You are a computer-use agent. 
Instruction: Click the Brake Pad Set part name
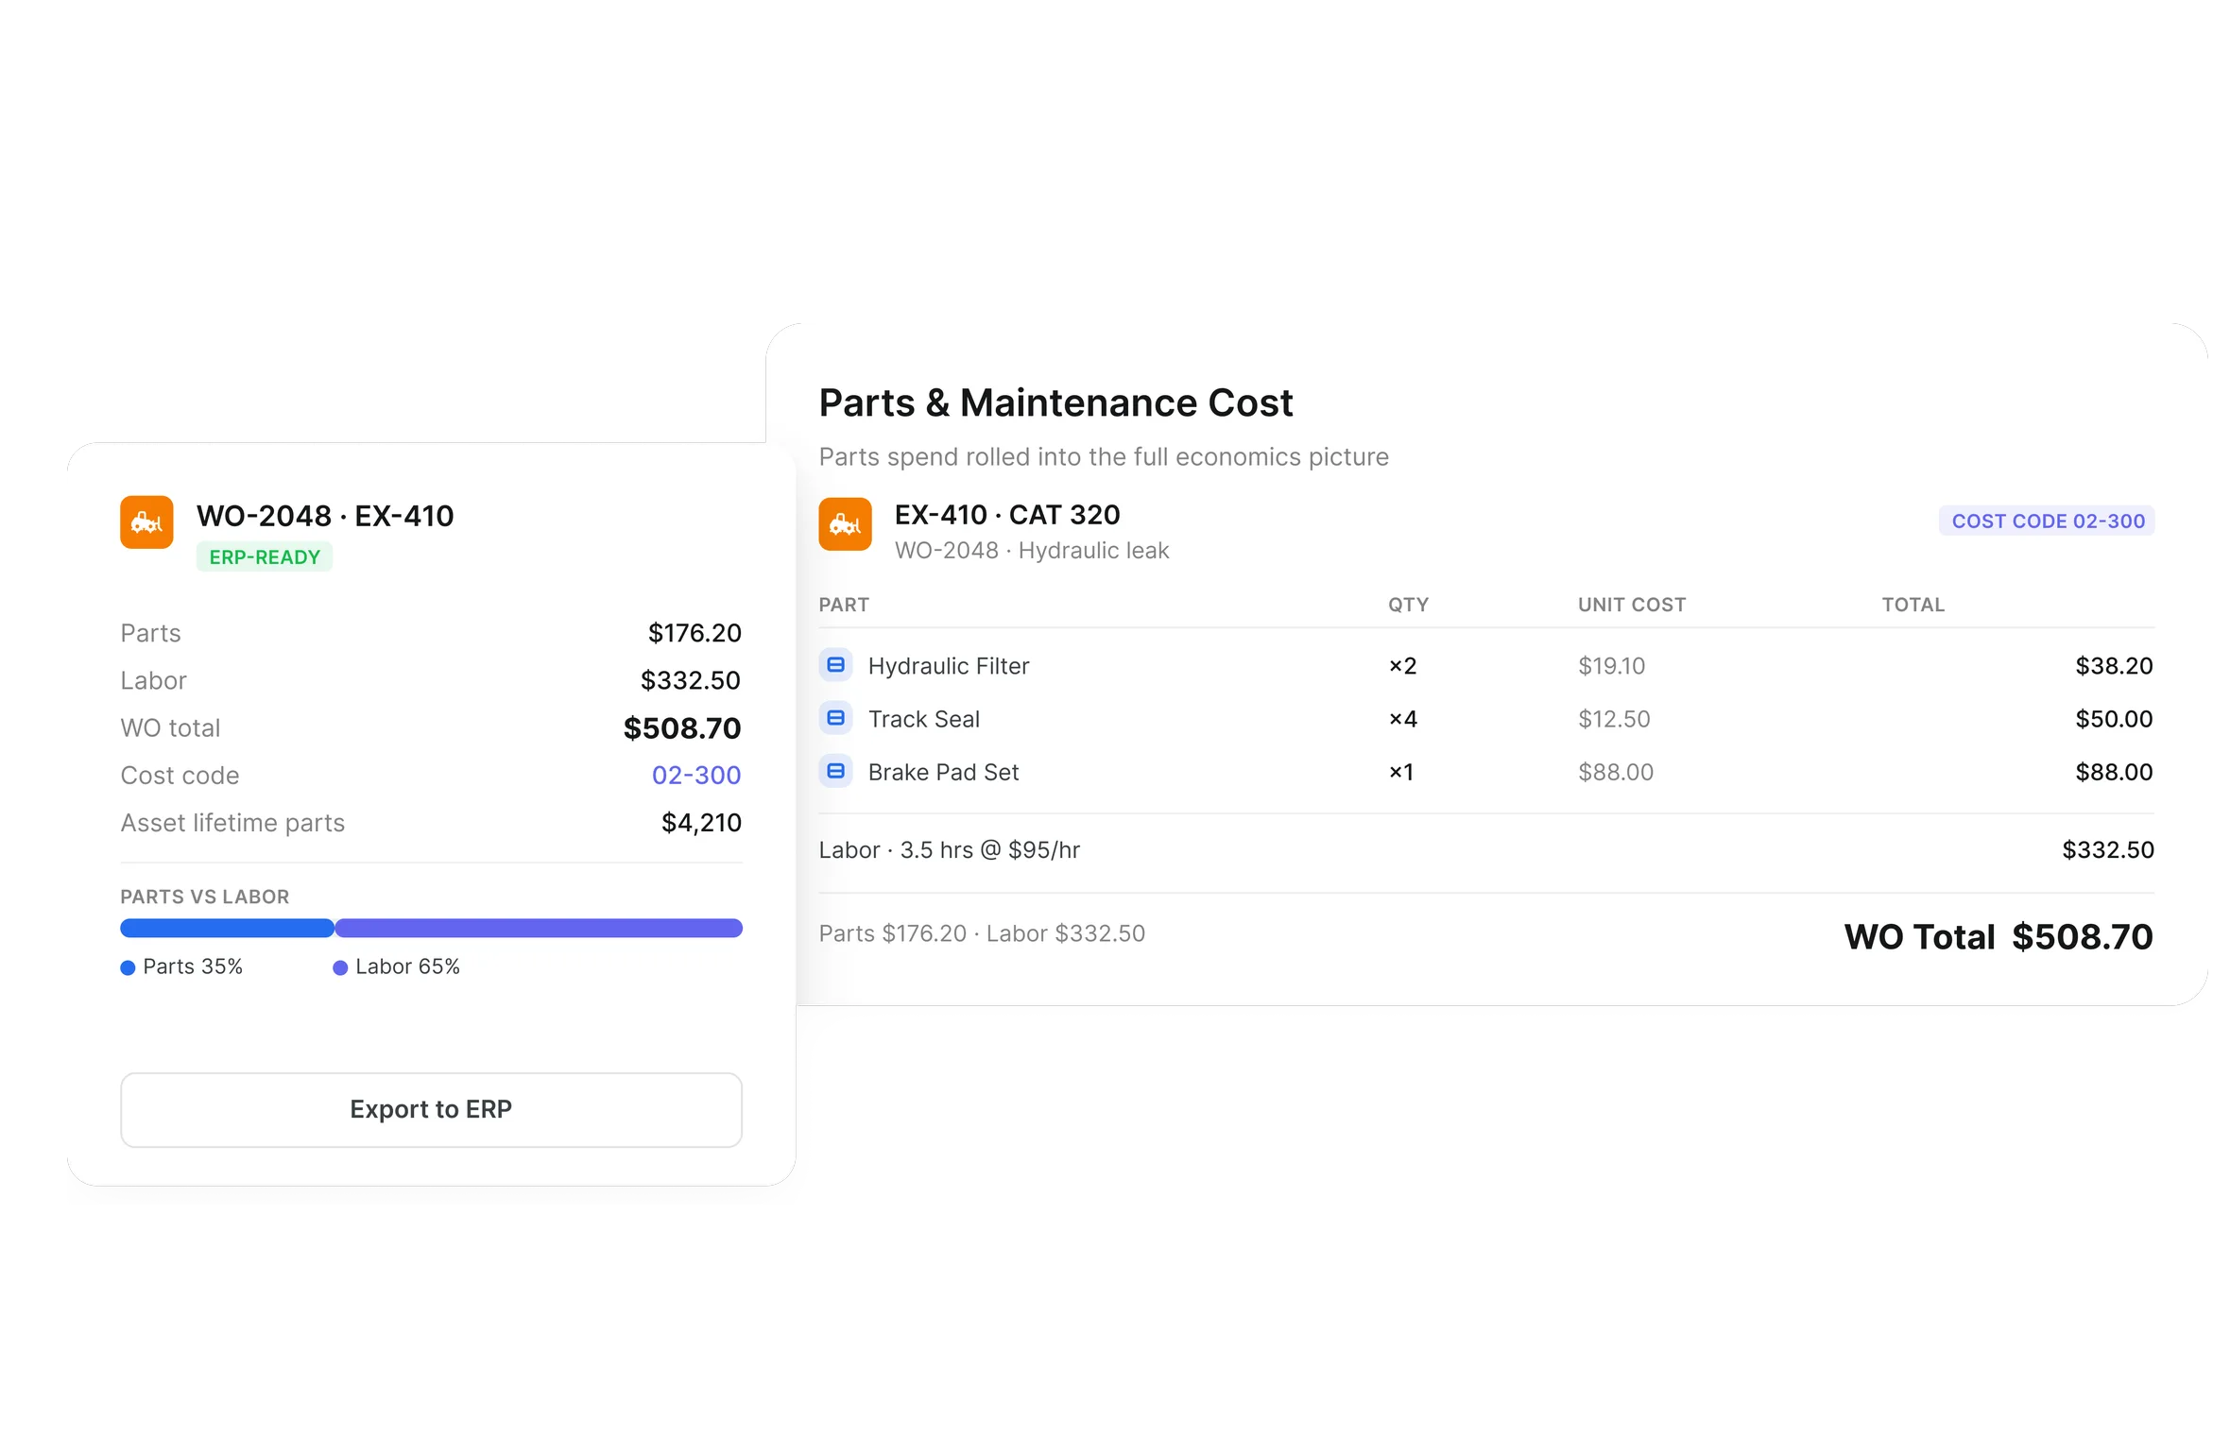tap(943, 772)
